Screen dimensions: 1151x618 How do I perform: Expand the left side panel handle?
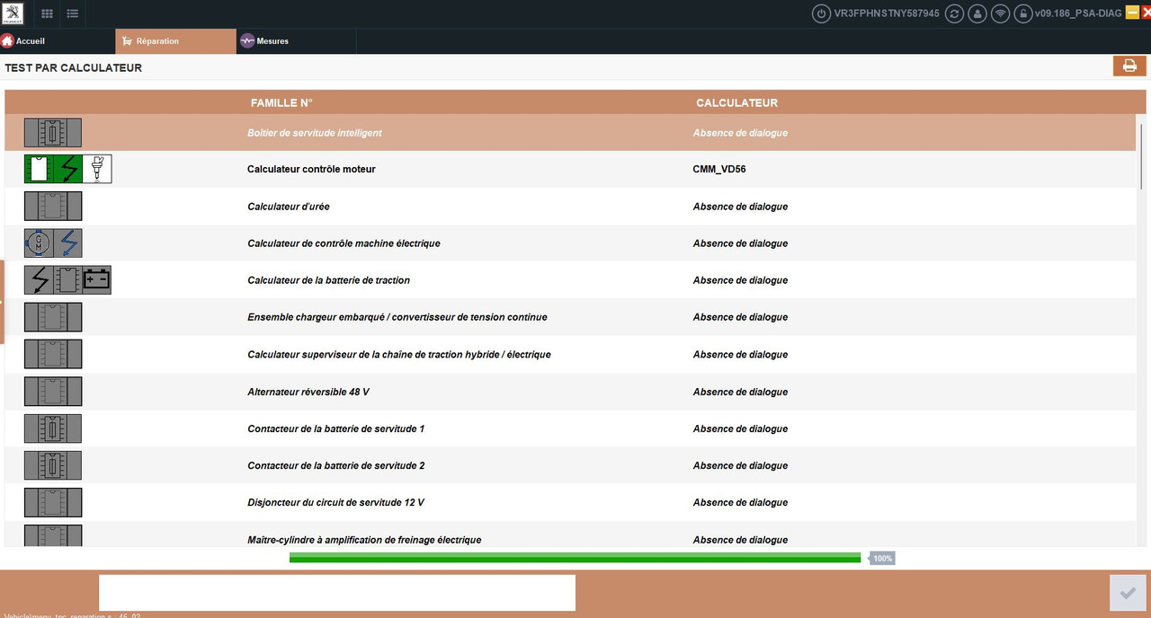(x=2, y=302)
